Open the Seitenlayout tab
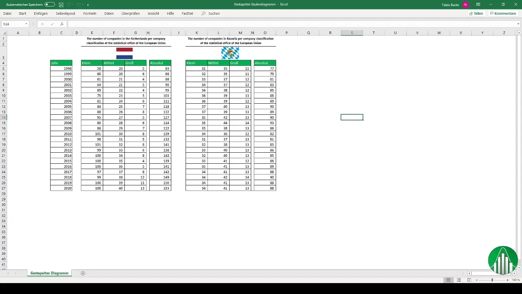 pos(65,13)
